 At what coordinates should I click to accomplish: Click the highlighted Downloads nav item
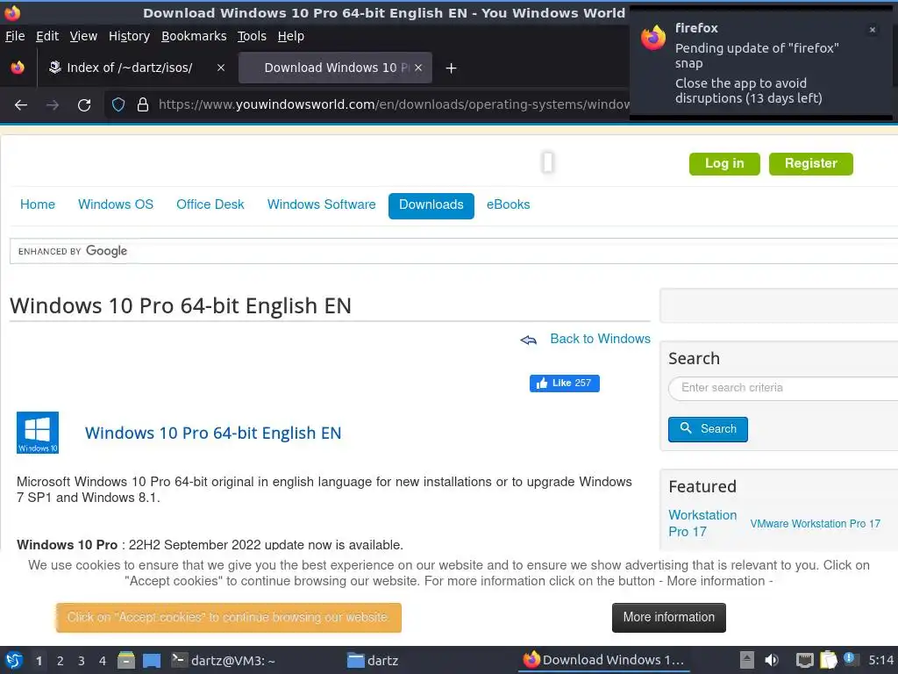coord(431,205)
